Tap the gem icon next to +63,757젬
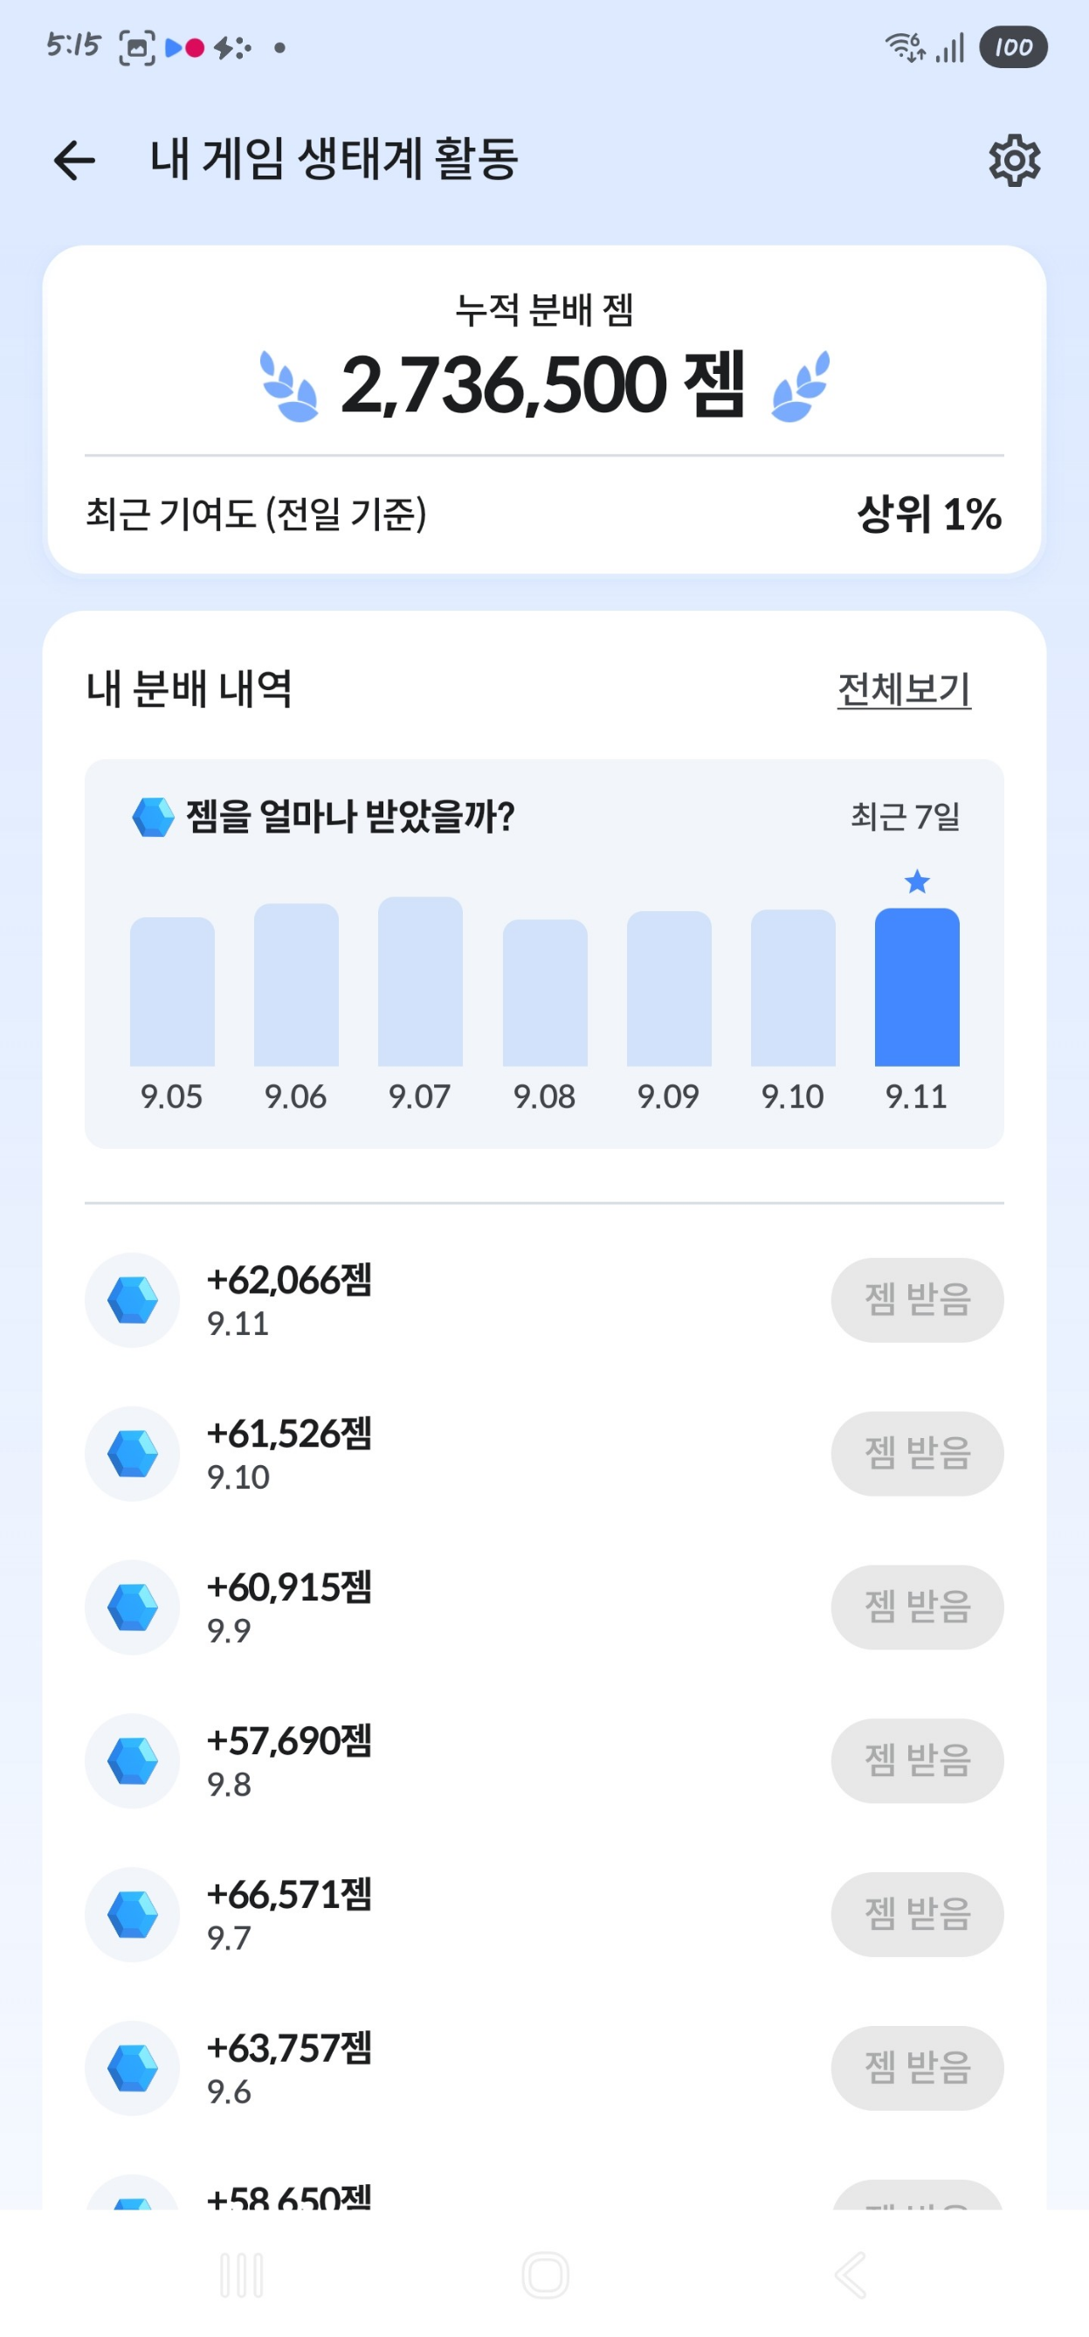 (x=133, y=2068)
